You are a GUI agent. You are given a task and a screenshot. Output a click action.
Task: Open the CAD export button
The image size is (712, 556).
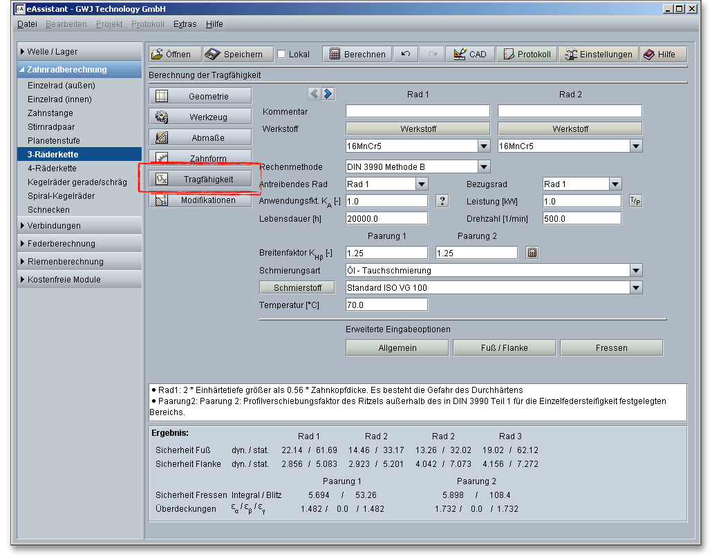click(470, 55)
